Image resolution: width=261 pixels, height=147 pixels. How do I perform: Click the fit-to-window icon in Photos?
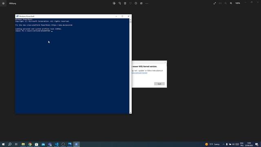click(x=220, y=3)
